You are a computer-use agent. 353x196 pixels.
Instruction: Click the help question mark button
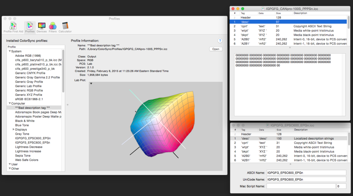point(220,41)
